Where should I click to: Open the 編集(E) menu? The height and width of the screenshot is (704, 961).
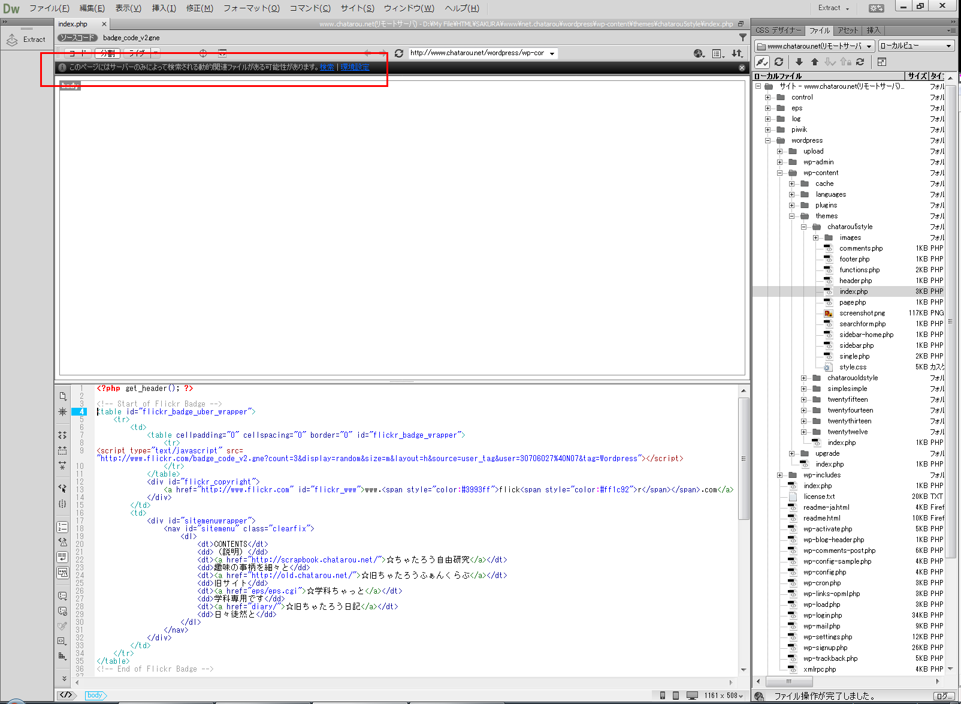coord(92,8)
